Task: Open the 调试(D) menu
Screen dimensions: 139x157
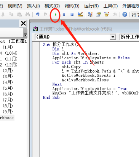Action: click(72, 6)
